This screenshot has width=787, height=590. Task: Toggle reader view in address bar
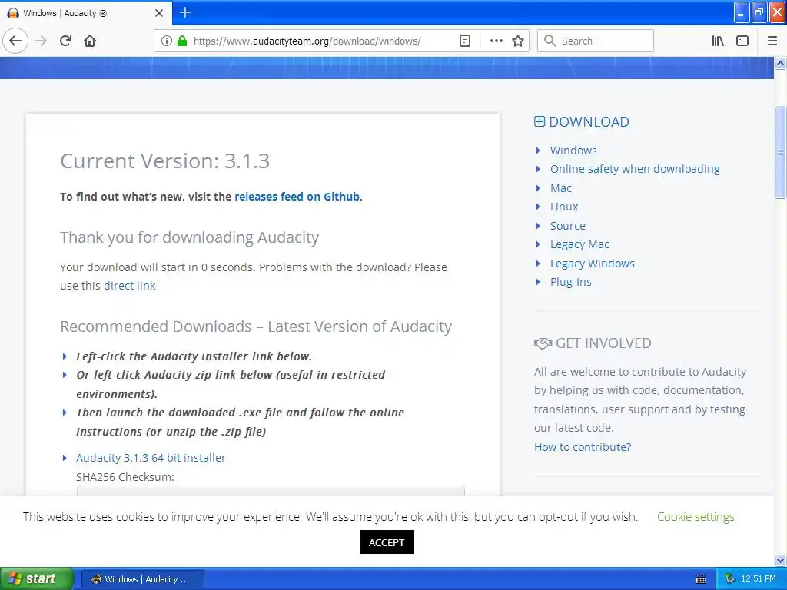[465, 41]
